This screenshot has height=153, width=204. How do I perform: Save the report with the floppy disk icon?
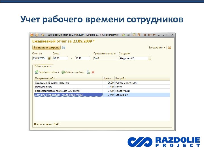63,48
